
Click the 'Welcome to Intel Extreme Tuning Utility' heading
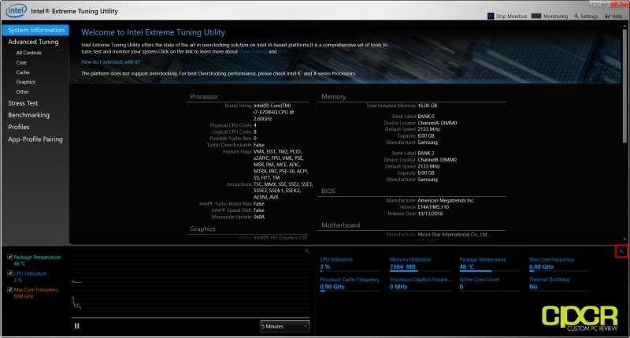coord(153,32)
